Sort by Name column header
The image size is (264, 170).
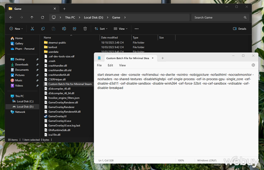[47, 37]
